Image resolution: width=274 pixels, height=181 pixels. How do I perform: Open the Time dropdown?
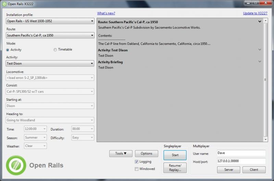click(x=35, y=129)
